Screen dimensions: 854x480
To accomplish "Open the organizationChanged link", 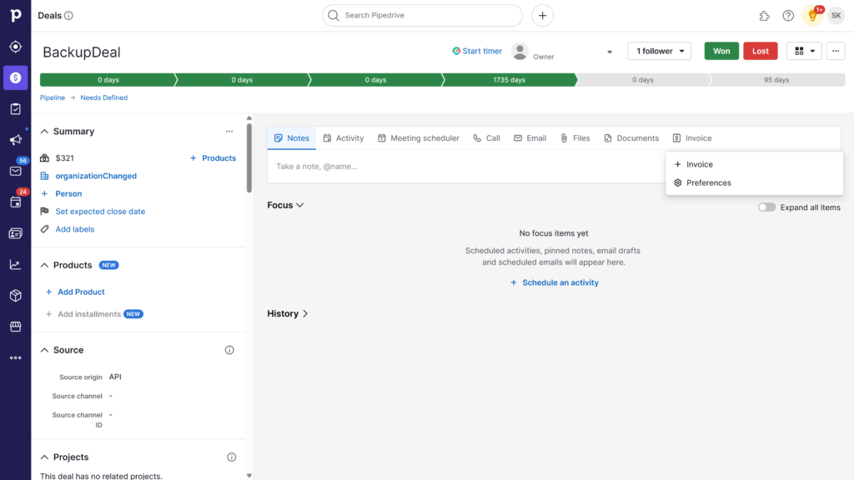I will tap(96, 176).
